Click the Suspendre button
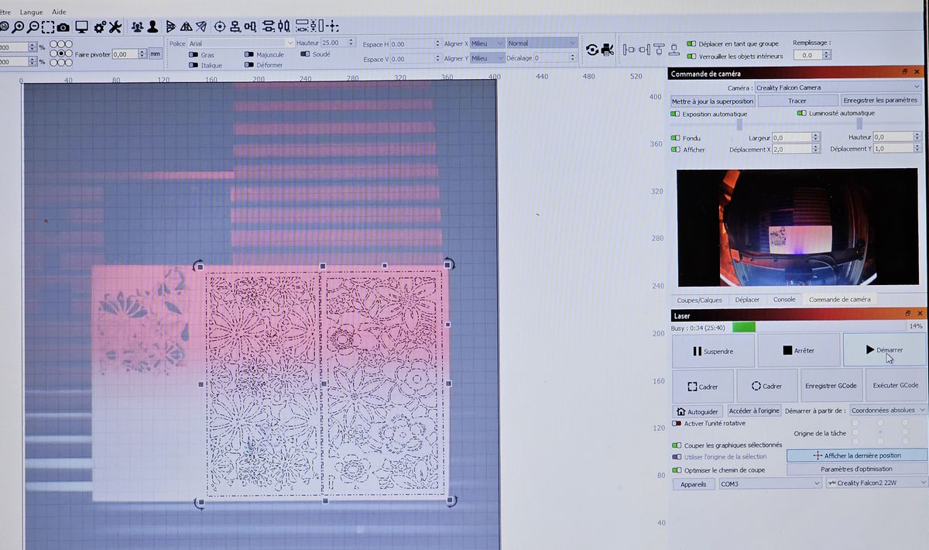The height and width of the screenshot is (550, 929). (x=713, y=350)
